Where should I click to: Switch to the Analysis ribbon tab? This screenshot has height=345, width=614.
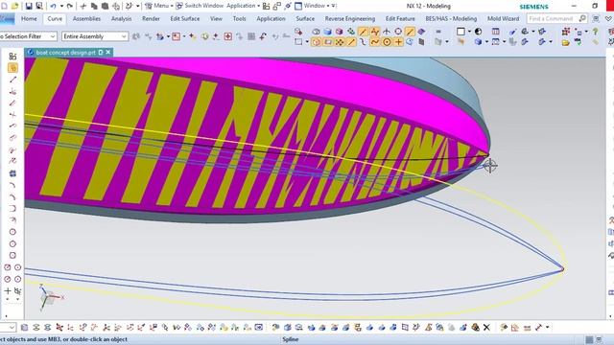[122, 18]
